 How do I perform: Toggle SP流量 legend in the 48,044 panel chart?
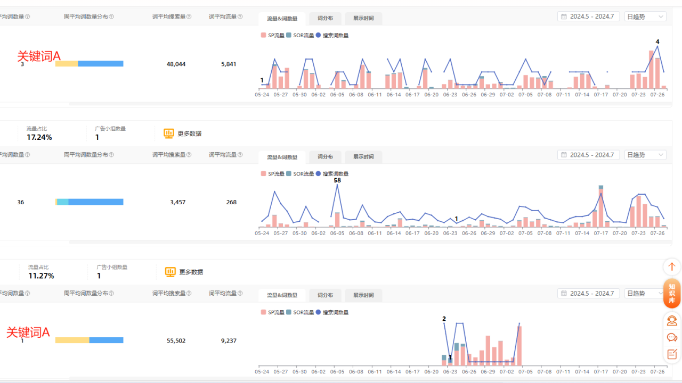(x=272, y=35)
